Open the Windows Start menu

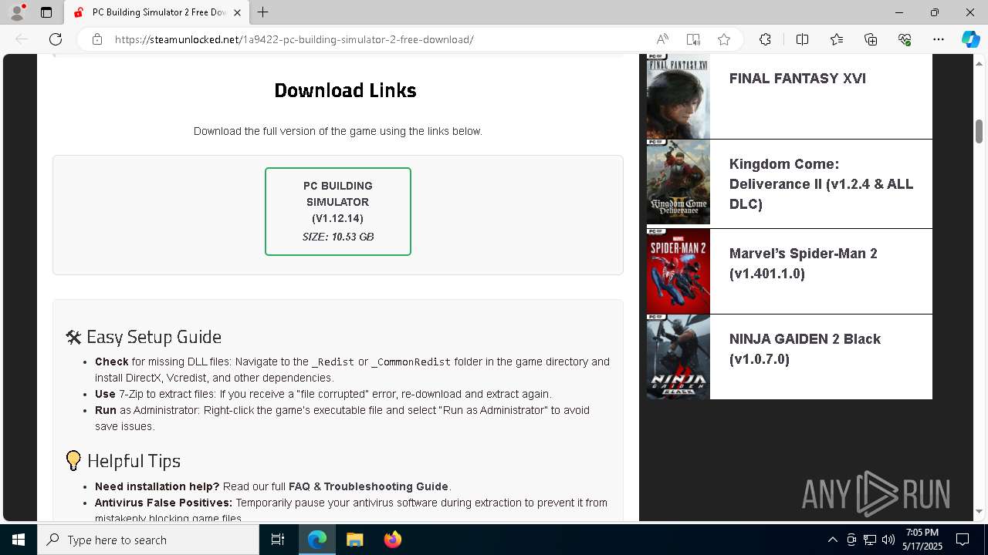pos(19,540)
